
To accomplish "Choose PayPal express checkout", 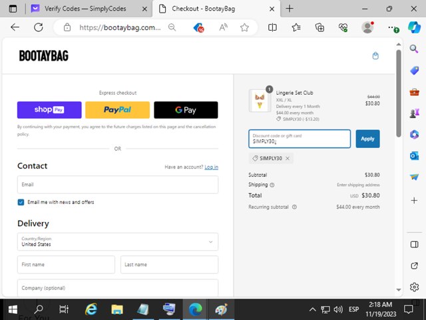I will tap(117, 110).
